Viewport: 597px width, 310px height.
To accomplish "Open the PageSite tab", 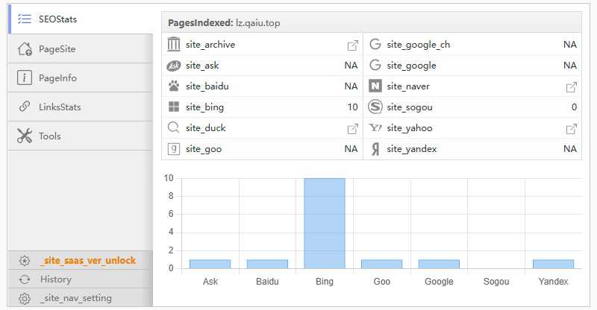I will pyautogui.click(x=57, y=49).
